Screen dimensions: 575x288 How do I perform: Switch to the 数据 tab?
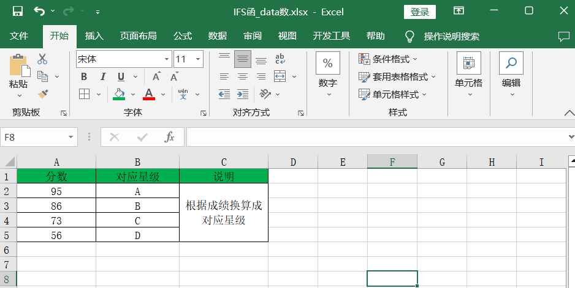(218, 36)
